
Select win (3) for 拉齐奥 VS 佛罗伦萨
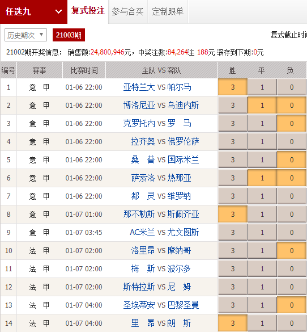click(233, 142)
